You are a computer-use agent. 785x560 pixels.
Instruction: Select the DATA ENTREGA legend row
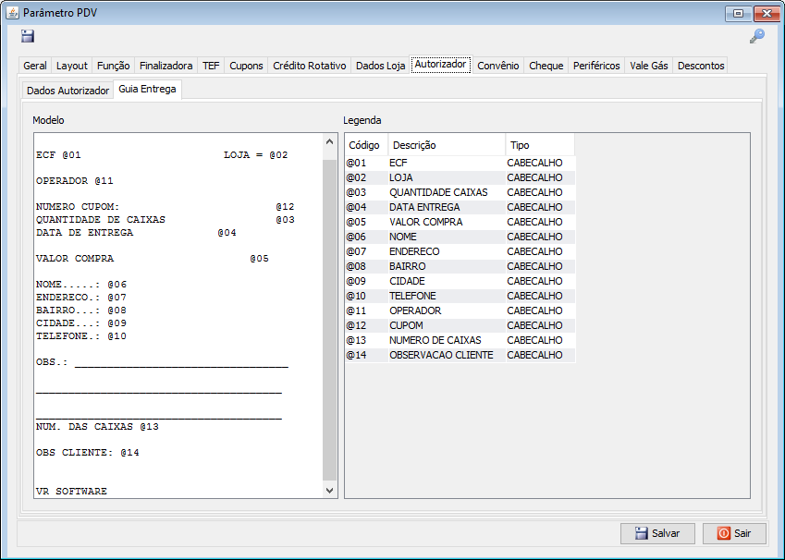[x=460, y=207]
